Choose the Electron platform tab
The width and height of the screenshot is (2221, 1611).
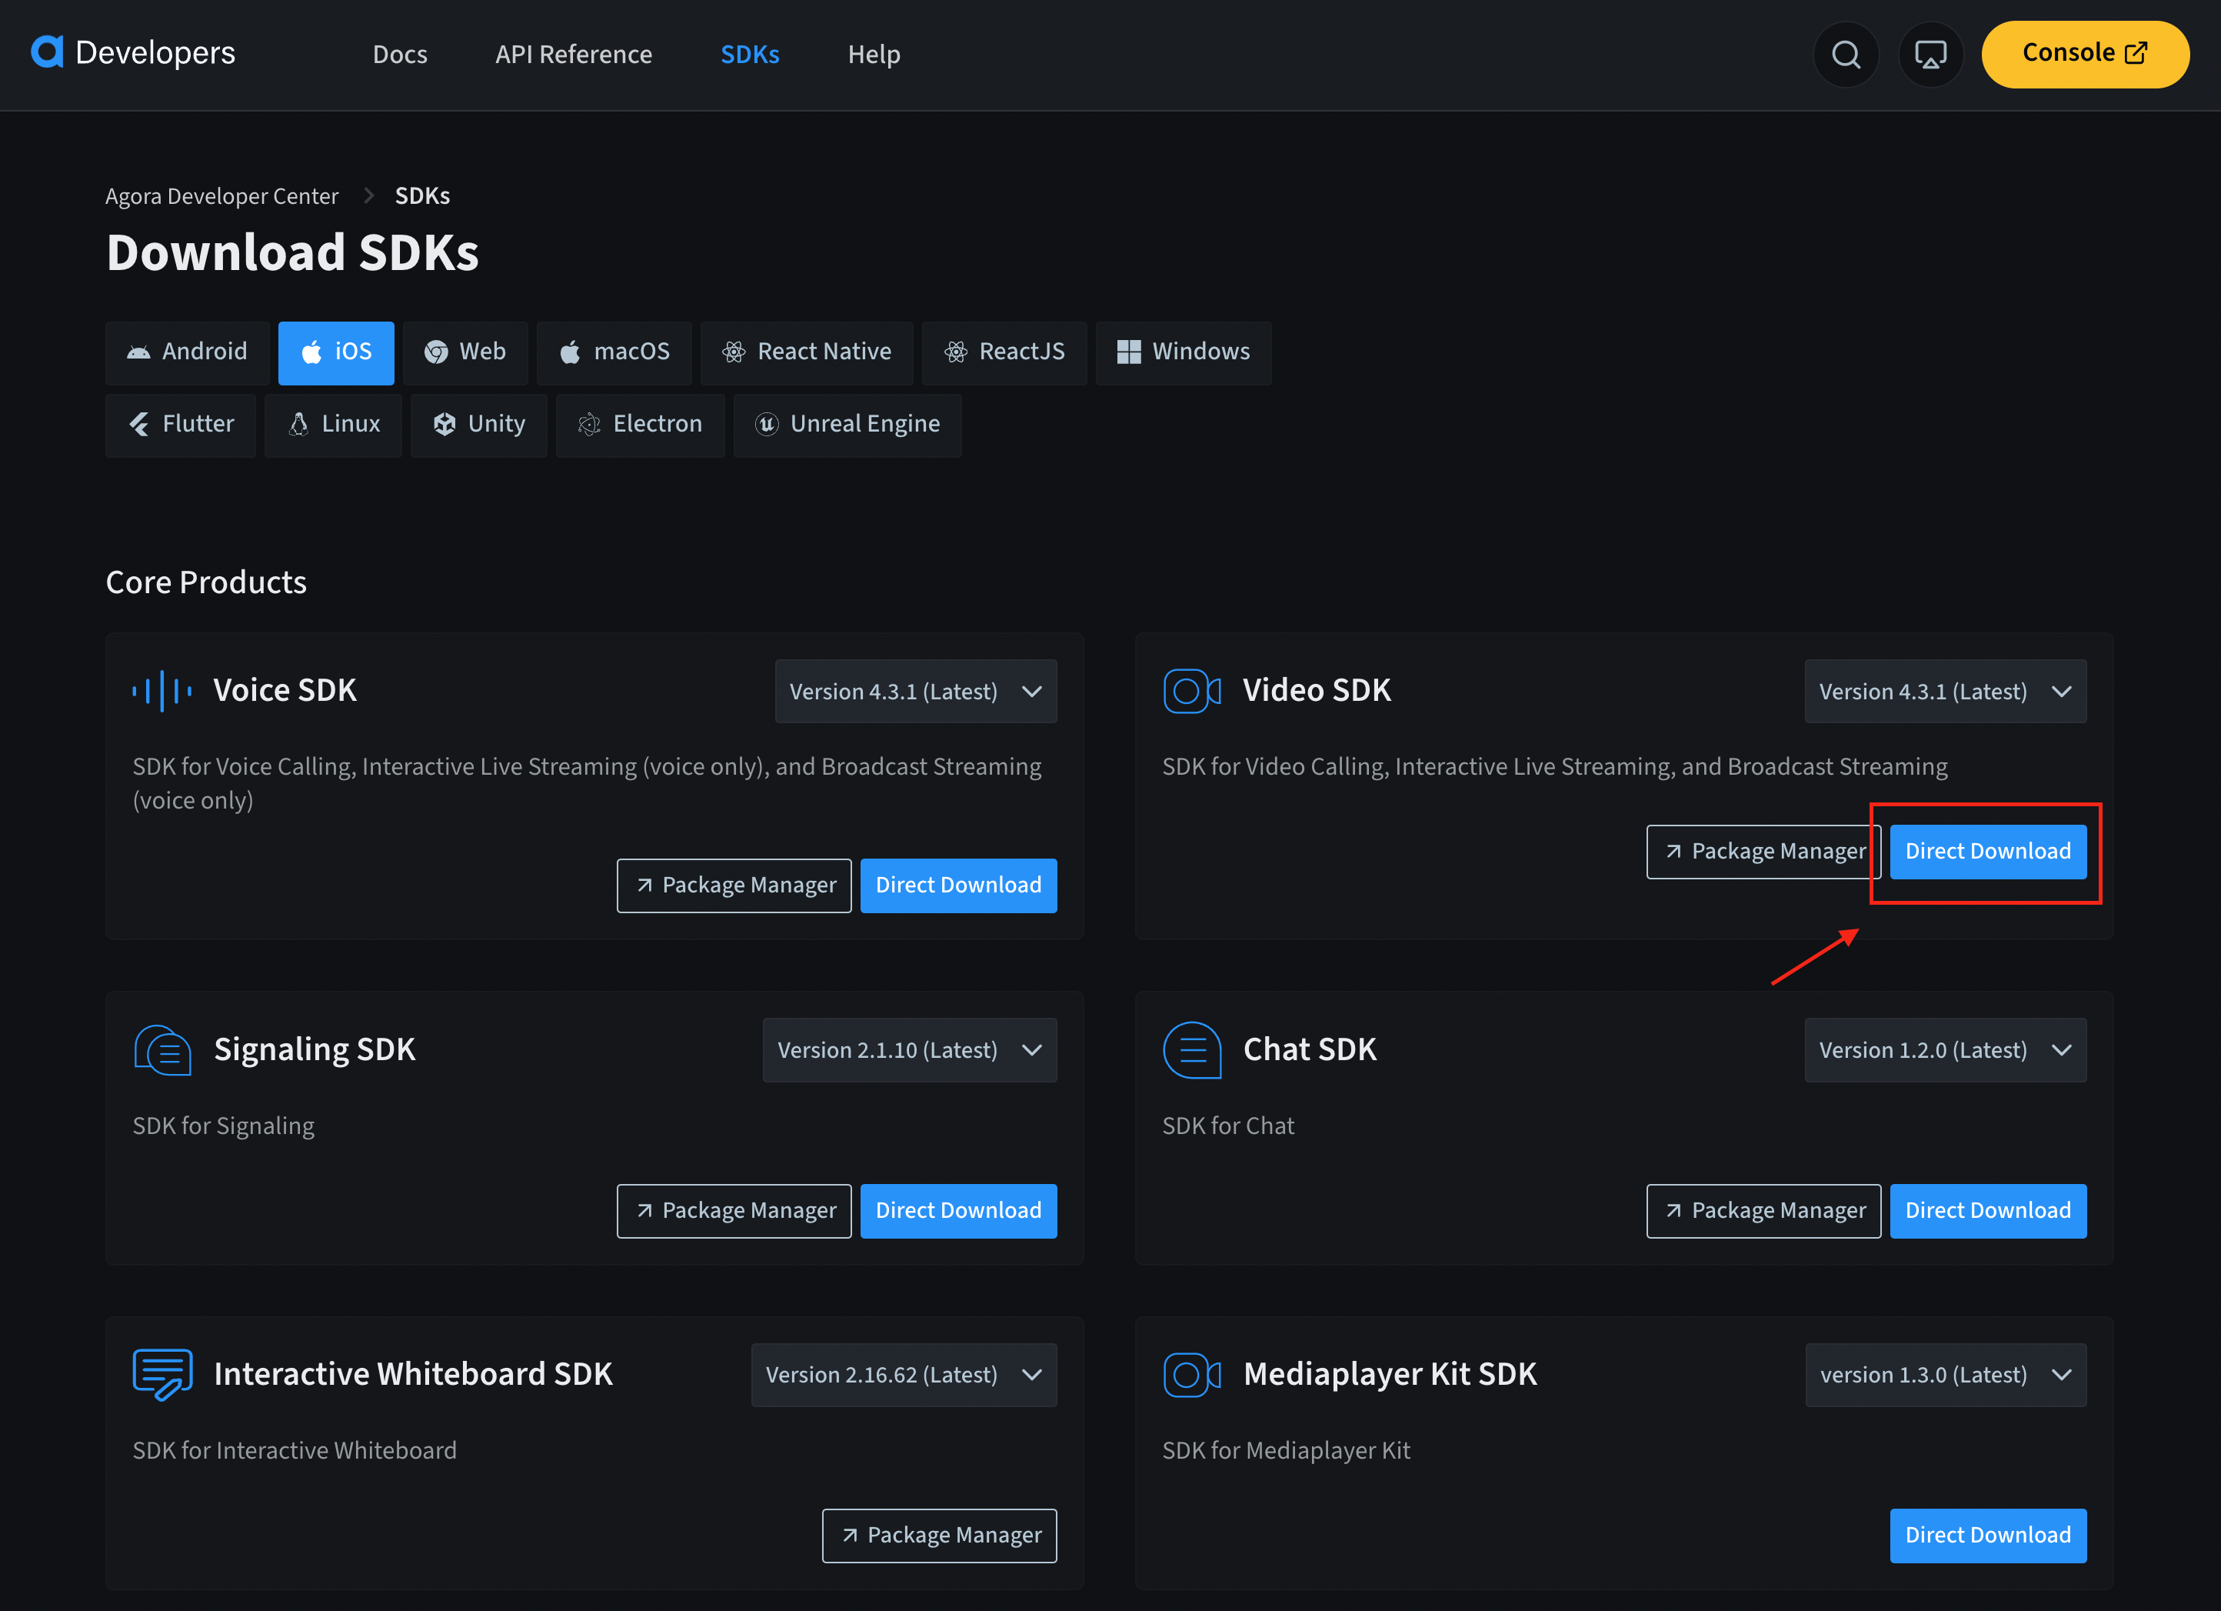point(640,425)
